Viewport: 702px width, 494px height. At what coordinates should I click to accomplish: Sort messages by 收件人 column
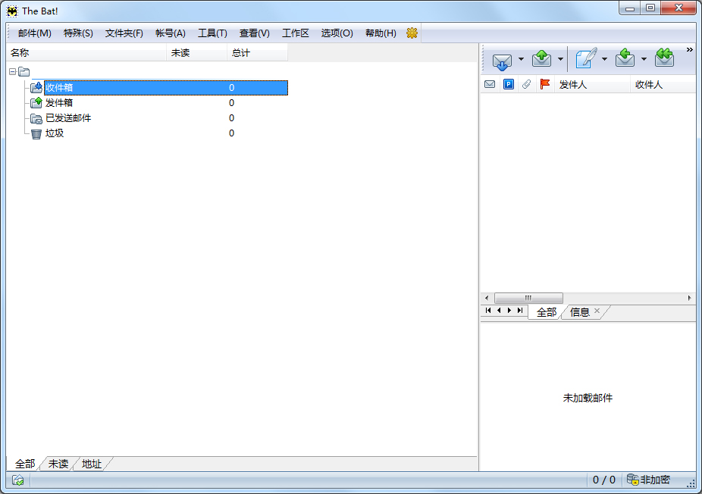[x=663, y=85]
